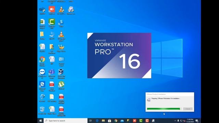This screenshot has width=219, height=123.
Task: Open the AnyDesk desktop shortcut
Action: pos(52,10)
